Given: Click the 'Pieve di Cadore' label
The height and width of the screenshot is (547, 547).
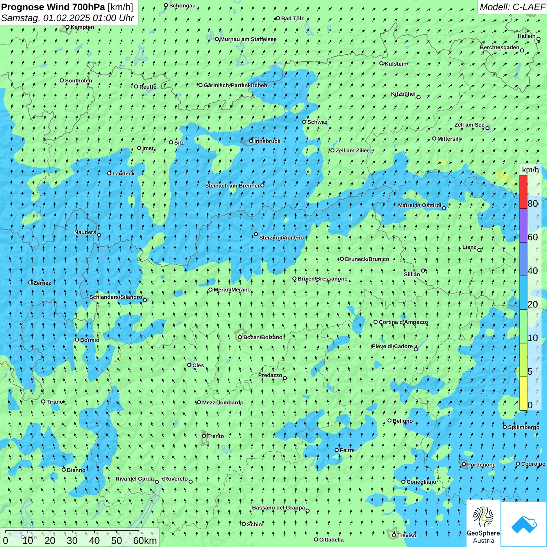Looking at the screenshot, I should coord(392,346).
